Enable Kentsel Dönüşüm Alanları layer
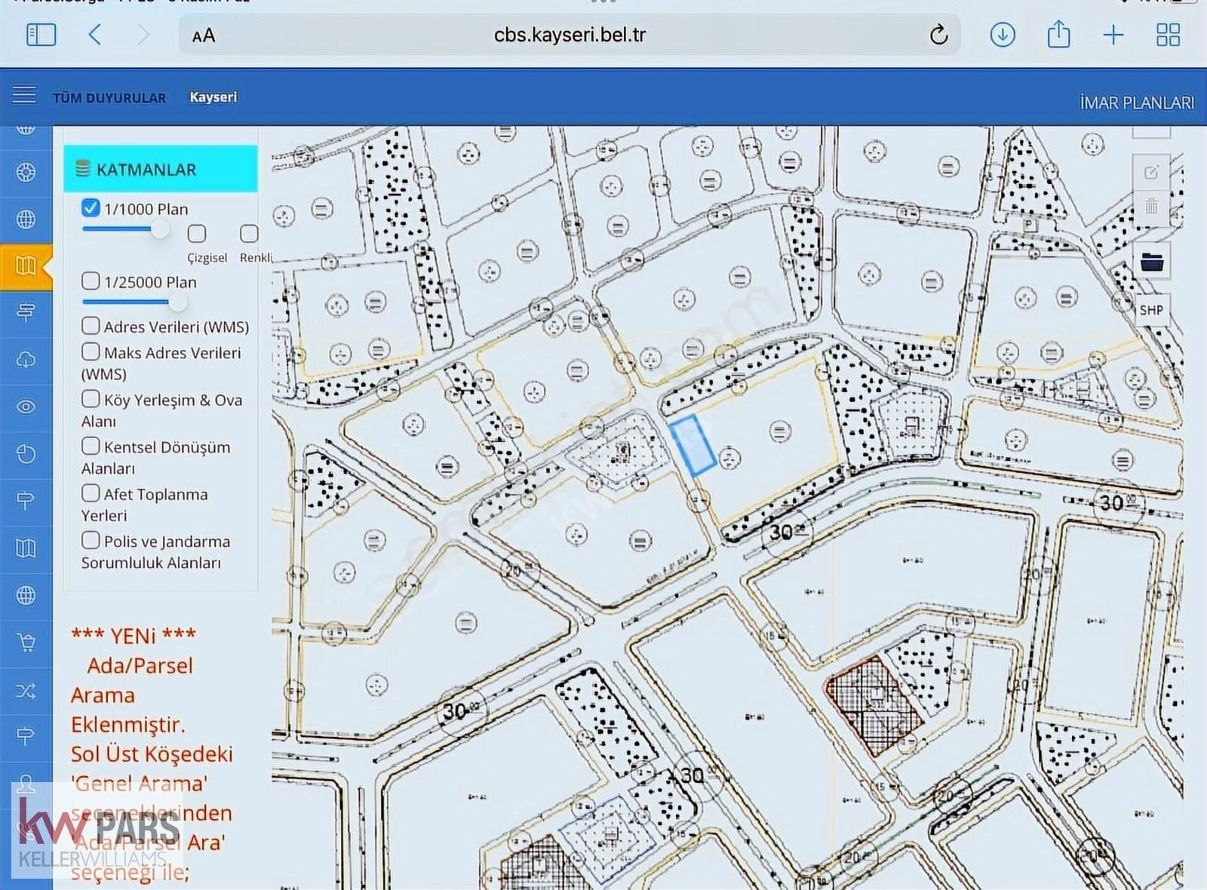 [x=91, y=445]
